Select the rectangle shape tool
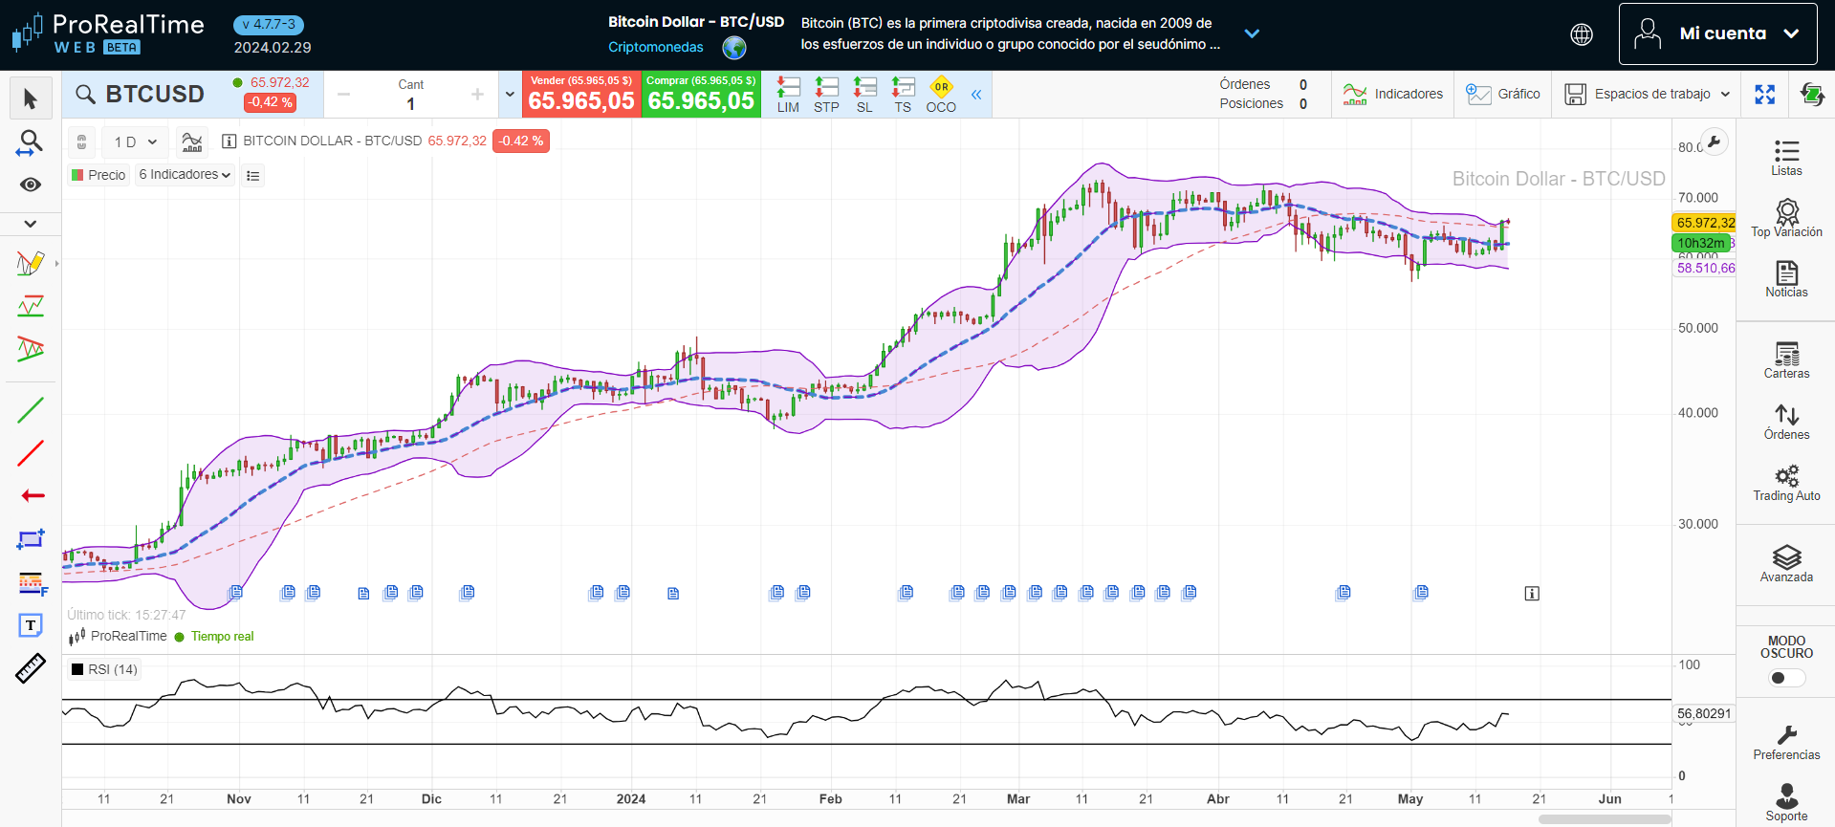The height and width of the screenshot is (827, 1835). (x=31, y=539)
